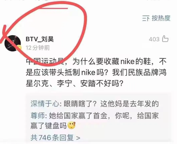177x144 pixels.
Task: Click the sort icon beside 按热度
Action: coord(146,18)
